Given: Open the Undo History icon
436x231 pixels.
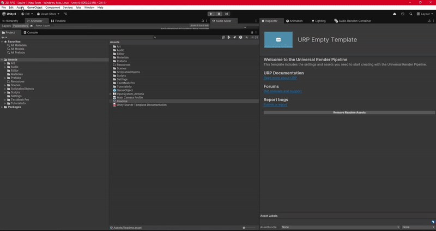Looking at the screenshot, I should click(403, 14).
